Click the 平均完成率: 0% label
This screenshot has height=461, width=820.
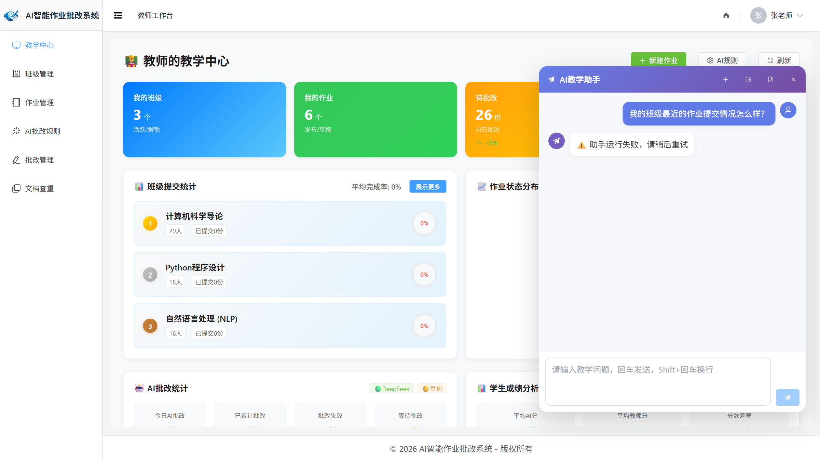click(x=377, y=187)
